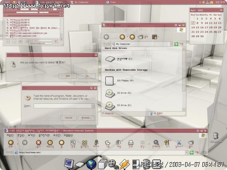Select the 3.5 Floppy (A:) drive
This screenshot has width=227, height=170.
(x=119, y=81)
